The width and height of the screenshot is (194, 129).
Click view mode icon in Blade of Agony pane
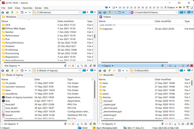pyautogui.click(x=22, y=70)
